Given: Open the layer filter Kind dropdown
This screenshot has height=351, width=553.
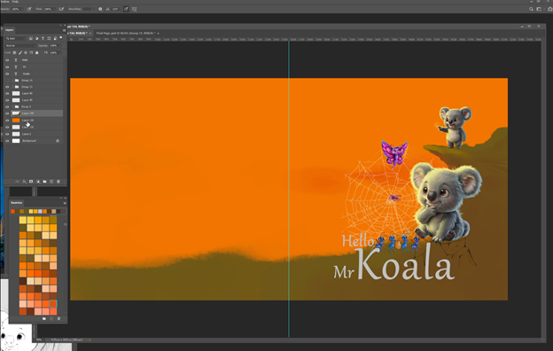Looking at the screenshot, I should click(x=16, y=38).
